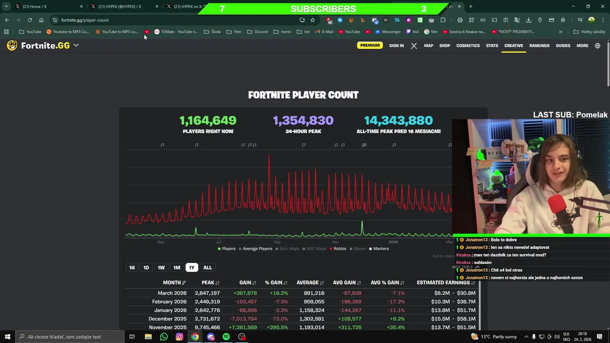The image size is (610, 343).
Task: Click the browser home icon
Action: 41,20
